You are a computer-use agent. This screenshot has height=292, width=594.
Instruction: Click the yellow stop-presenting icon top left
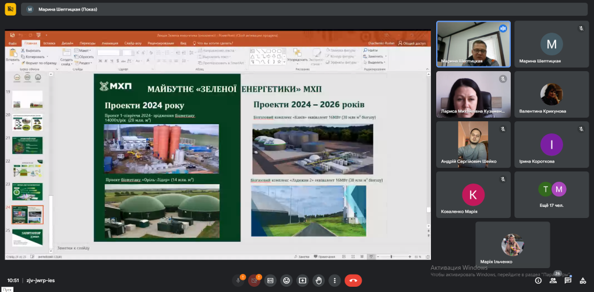(x=10, y=9)
